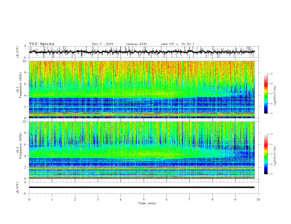Viewport: 291px width, 224px height.
Task: Click the "1" tick on the Time axis
Action: 52,199
